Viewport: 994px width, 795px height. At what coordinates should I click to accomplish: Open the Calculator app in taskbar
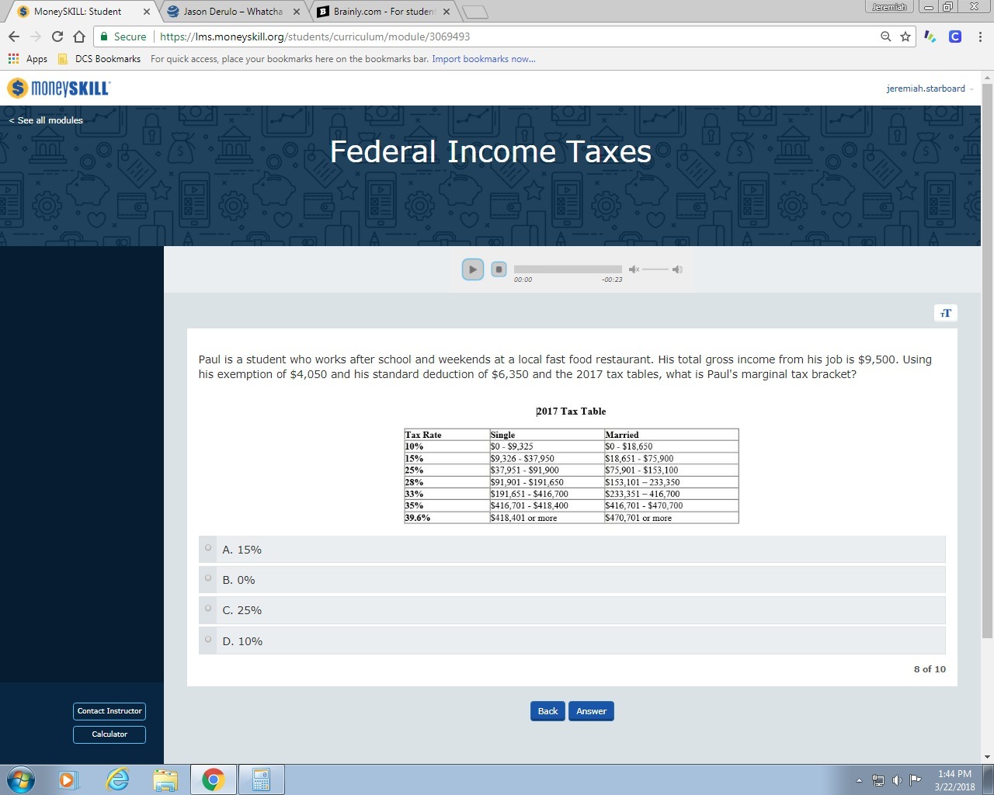[261, 779]
